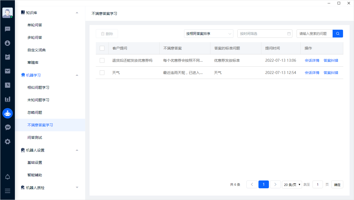Click the 机器学习 robot icon
This screenshot has height=200, width=354.
[23, 75]
